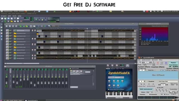The image size is (179, 101).
Task: Add a beat/bassline track icon
Action: point(20,26)
